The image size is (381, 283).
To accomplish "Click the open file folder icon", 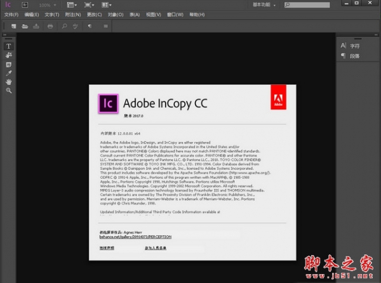I will (25, 26).
